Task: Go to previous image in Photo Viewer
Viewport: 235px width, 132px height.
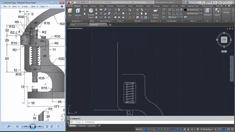Action: pos(25,126)
